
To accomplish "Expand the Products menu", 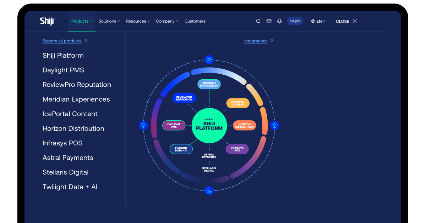I will coord(82,21).
